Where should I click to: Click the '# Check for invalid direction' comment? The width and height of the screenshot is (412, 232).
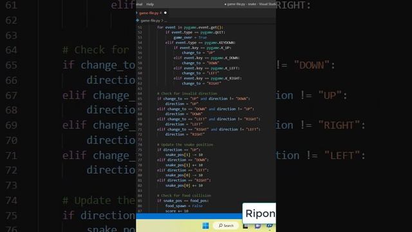pos(187,93)
